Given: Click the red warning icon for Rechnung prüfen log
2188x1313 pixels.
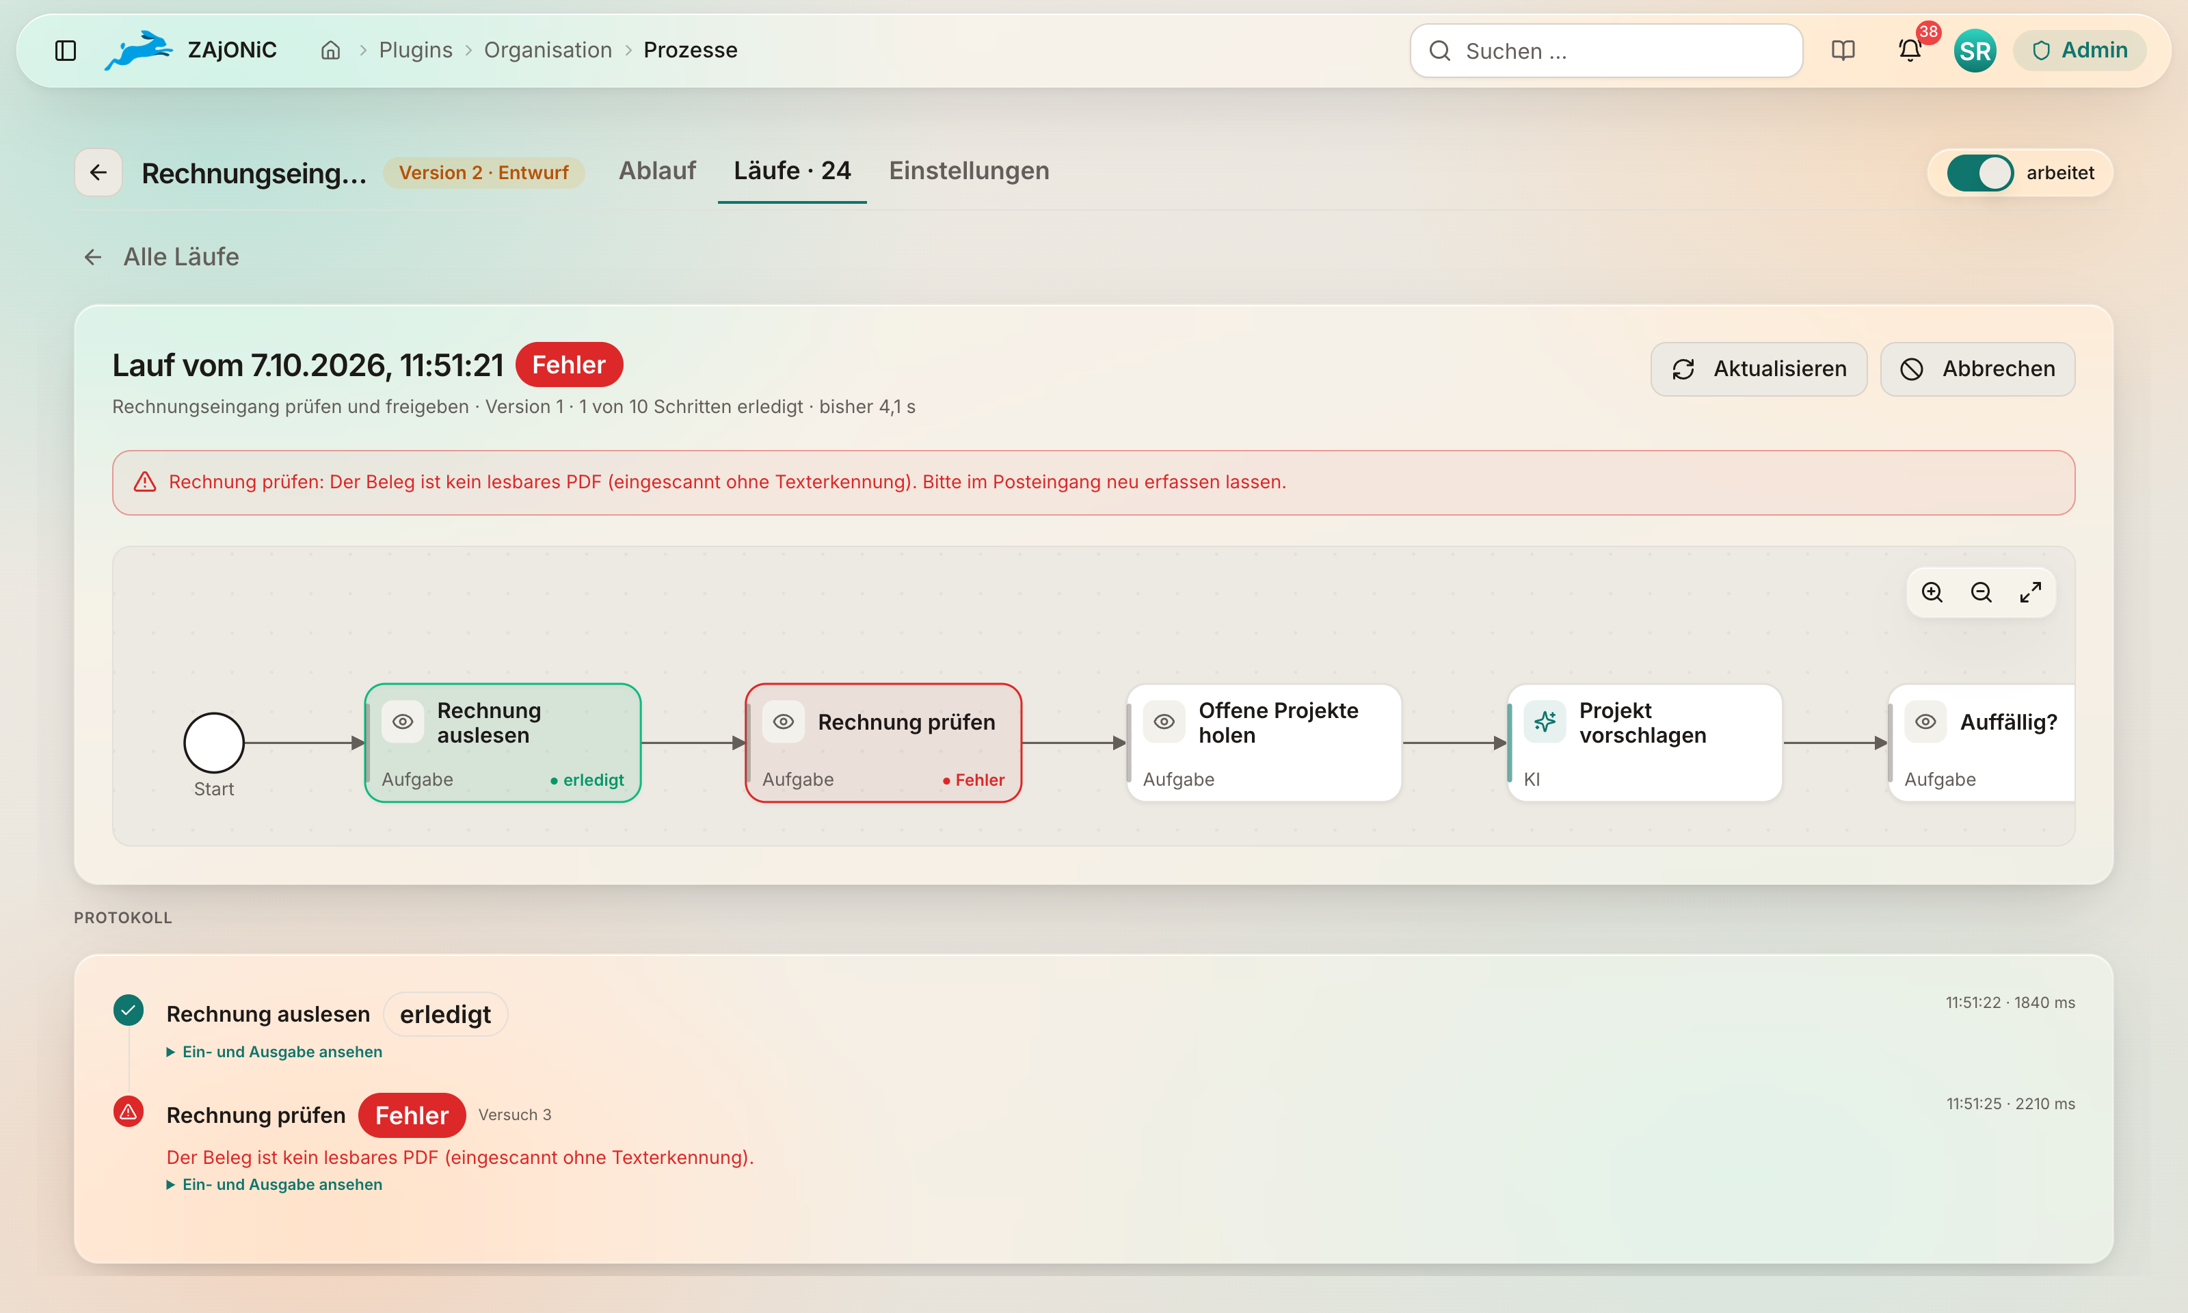Looking at the screenshot, I should point(129,1111).
